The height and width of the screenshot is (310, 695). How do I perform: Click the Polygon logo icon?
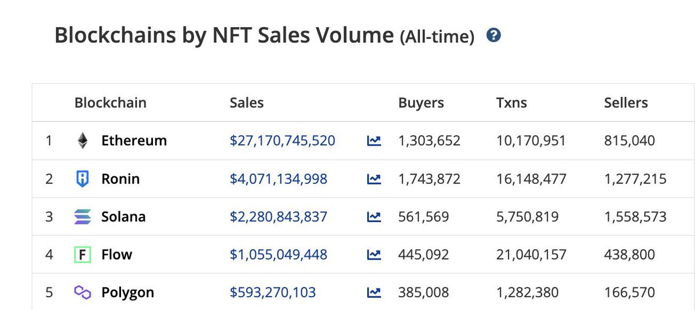(x=83, y=293)
